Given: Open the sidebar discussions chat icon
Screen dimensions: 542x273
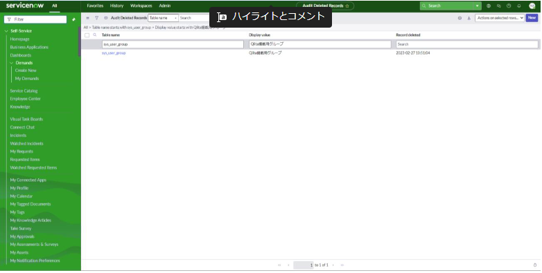Looking at the screenshot, I should [498, 6].
